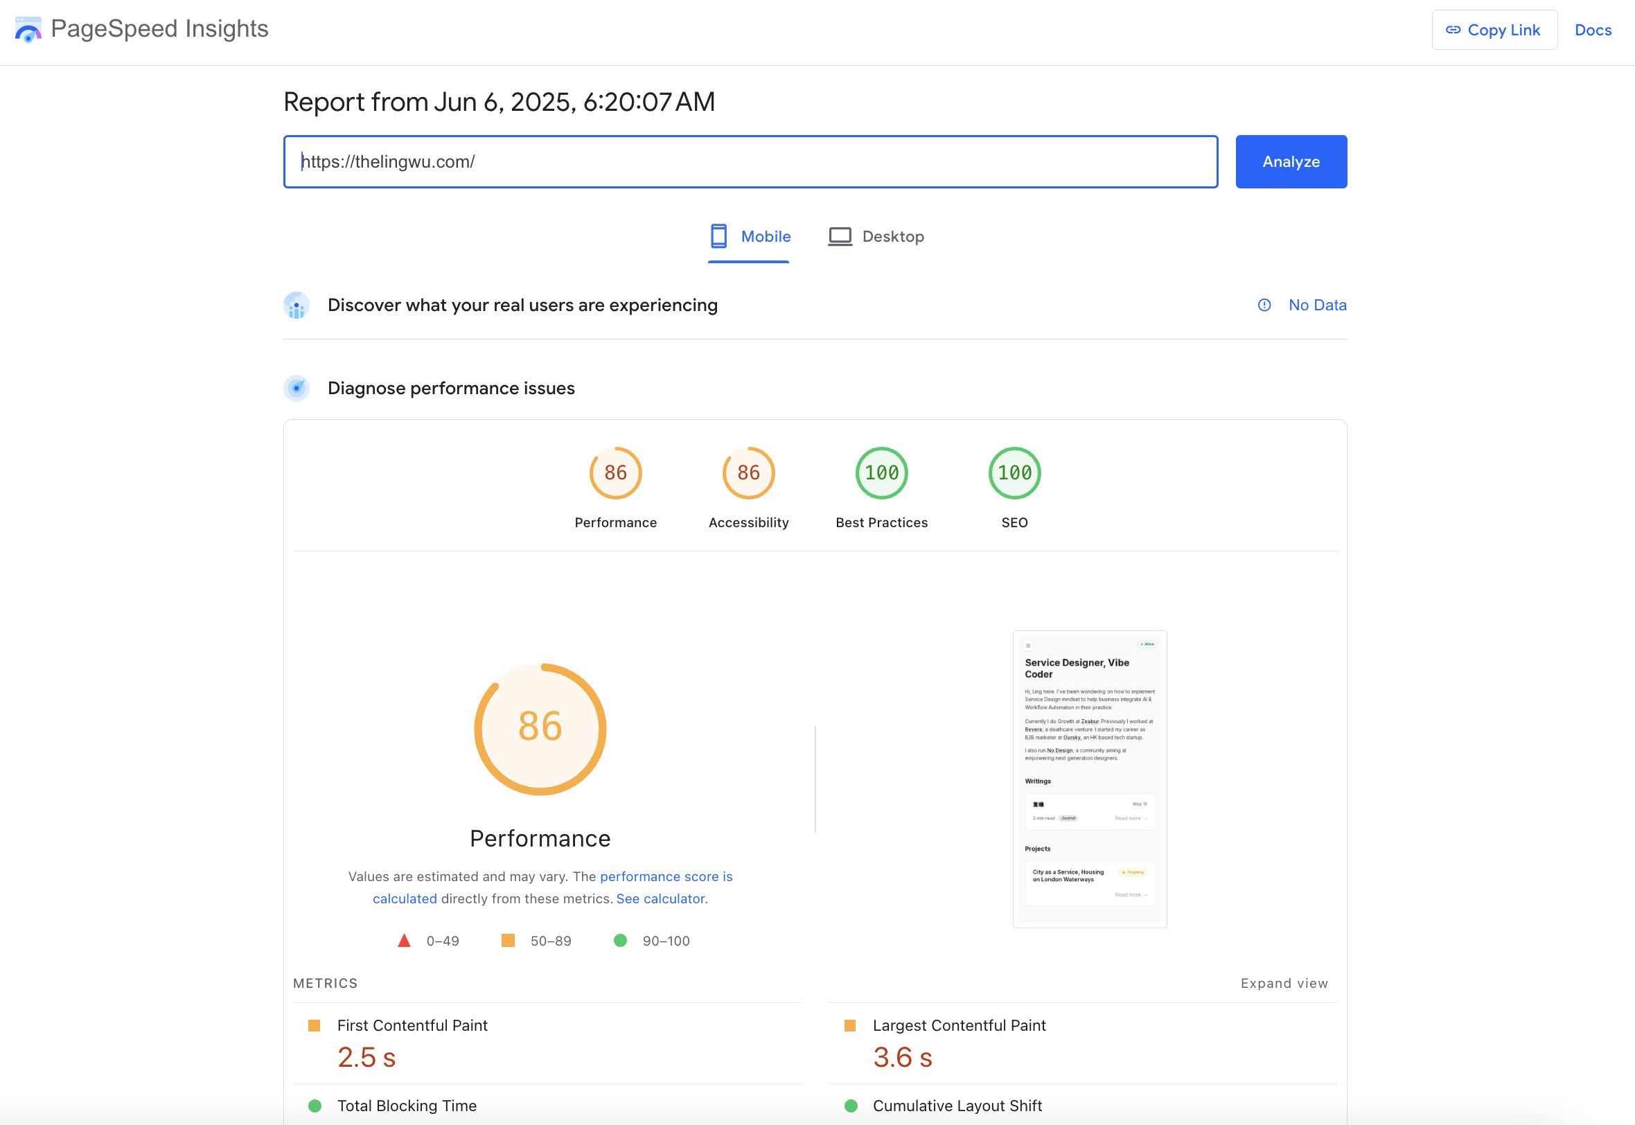Click the Analyze button
Image resolution: width=1635 pixels, height=1125 pixels.
click(1291, 161)
